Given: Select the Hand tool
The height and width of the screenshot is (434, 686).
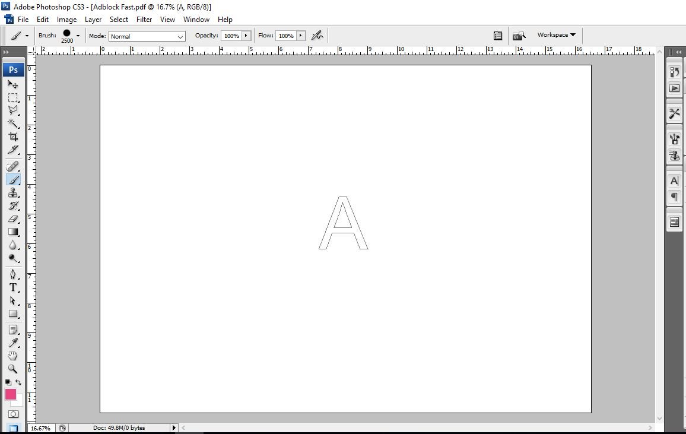Looking at the screenshot, I should (13, 356).
